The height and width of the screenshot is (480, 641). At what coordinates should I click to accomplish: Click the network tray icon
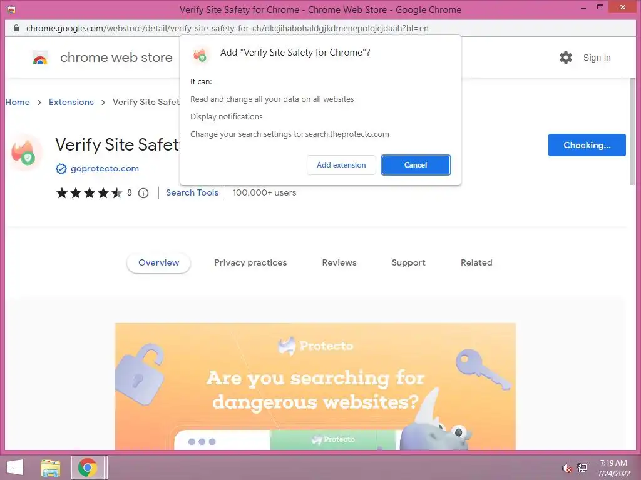click(x=582, y=467)
